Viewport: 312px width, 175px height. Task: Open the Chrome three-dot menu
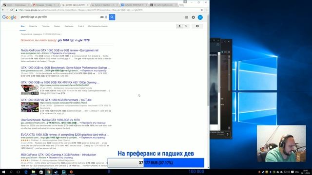[x=207, y=10]
